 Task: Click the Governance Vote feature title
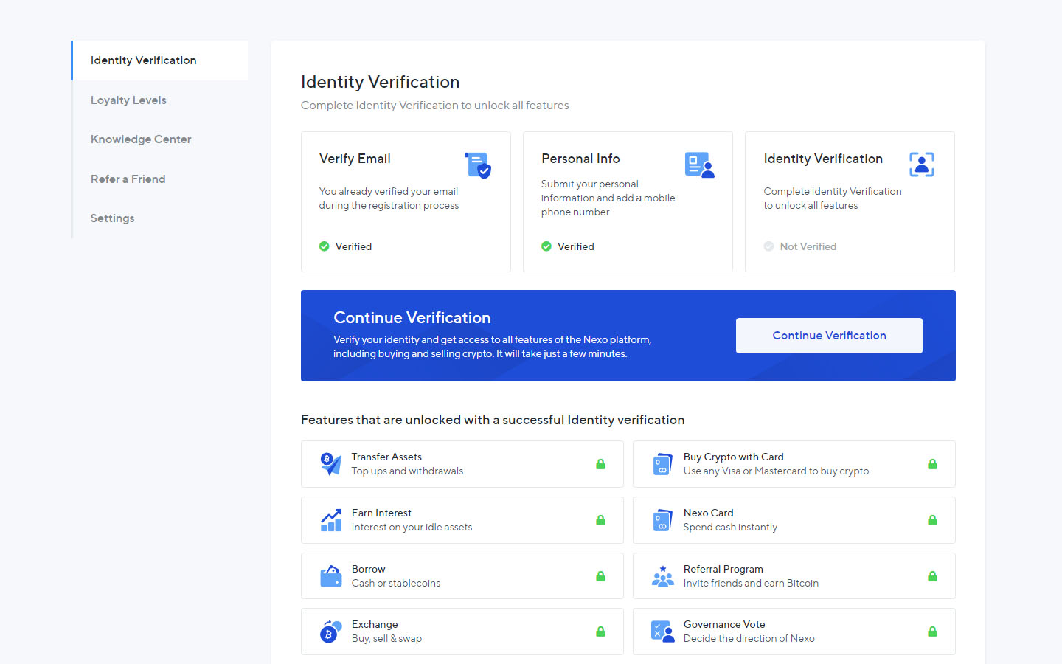(724, 624)
